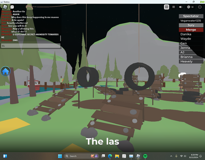Select Jenna in the player list
Image resolution: width=205 pixels, height=160 pixels.
click(191, 48)
